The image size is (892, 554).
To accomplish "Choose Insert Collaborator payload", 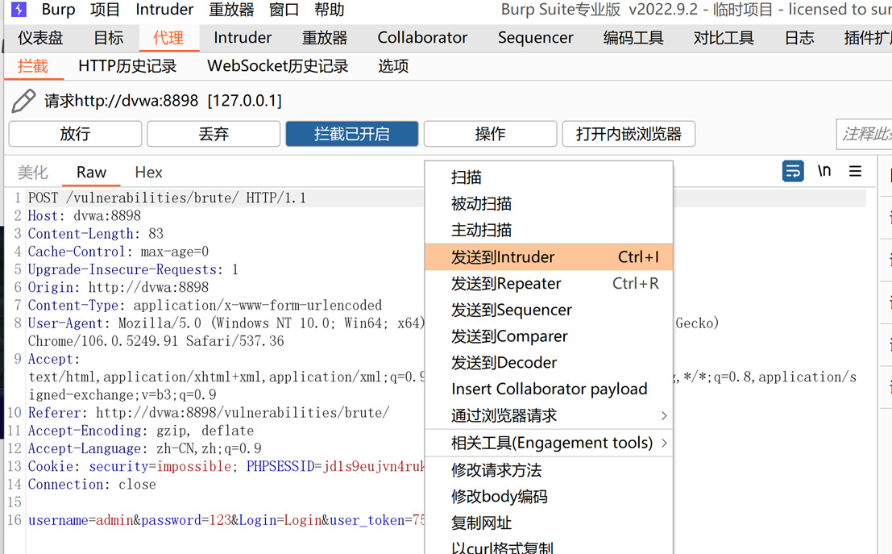I will [549, 389].
